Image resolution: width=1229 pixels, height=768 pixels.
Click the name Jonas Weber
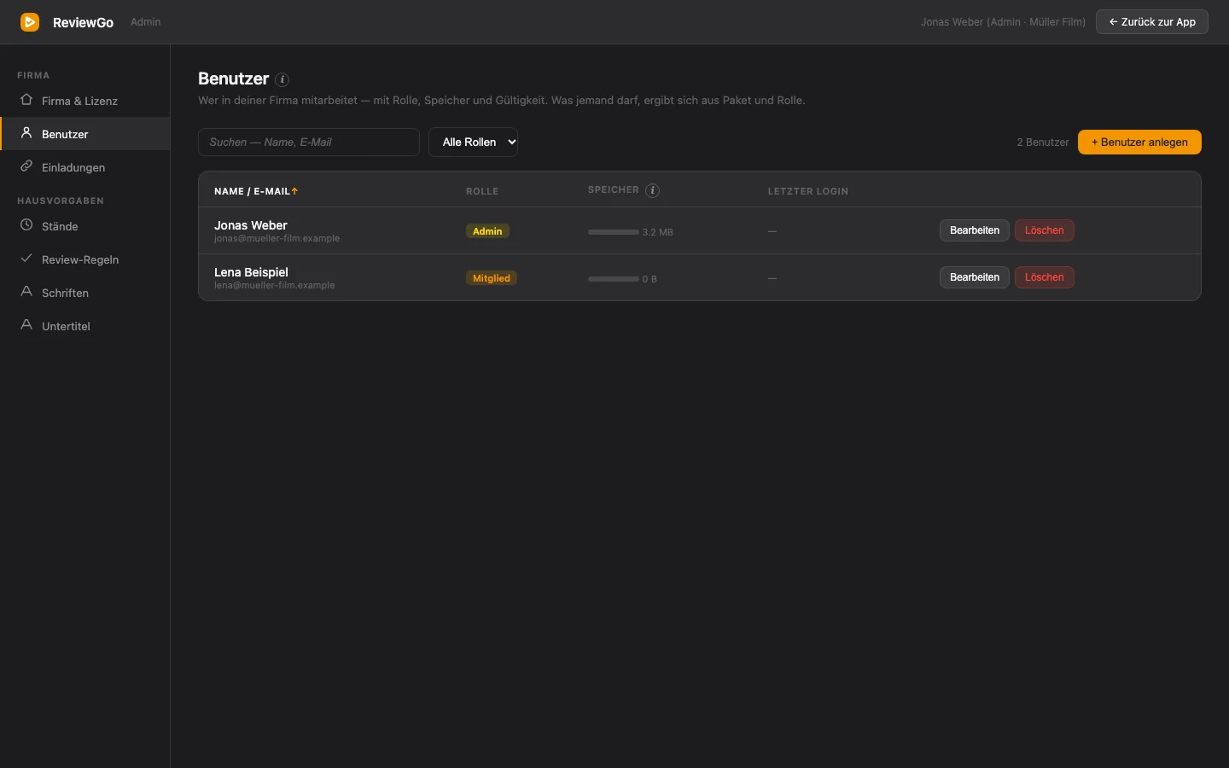(x=251, y=225)
